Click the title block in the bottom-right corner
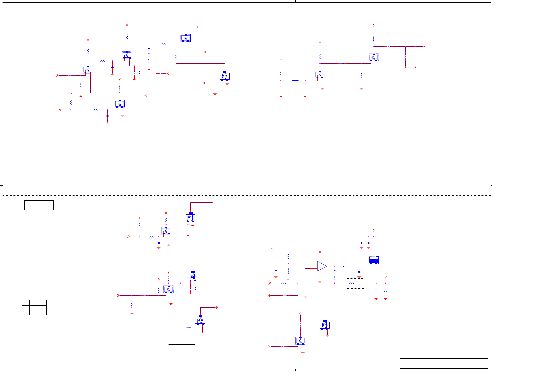The height and width of the screenshot is (381, 539). click(x=444, y=357)
